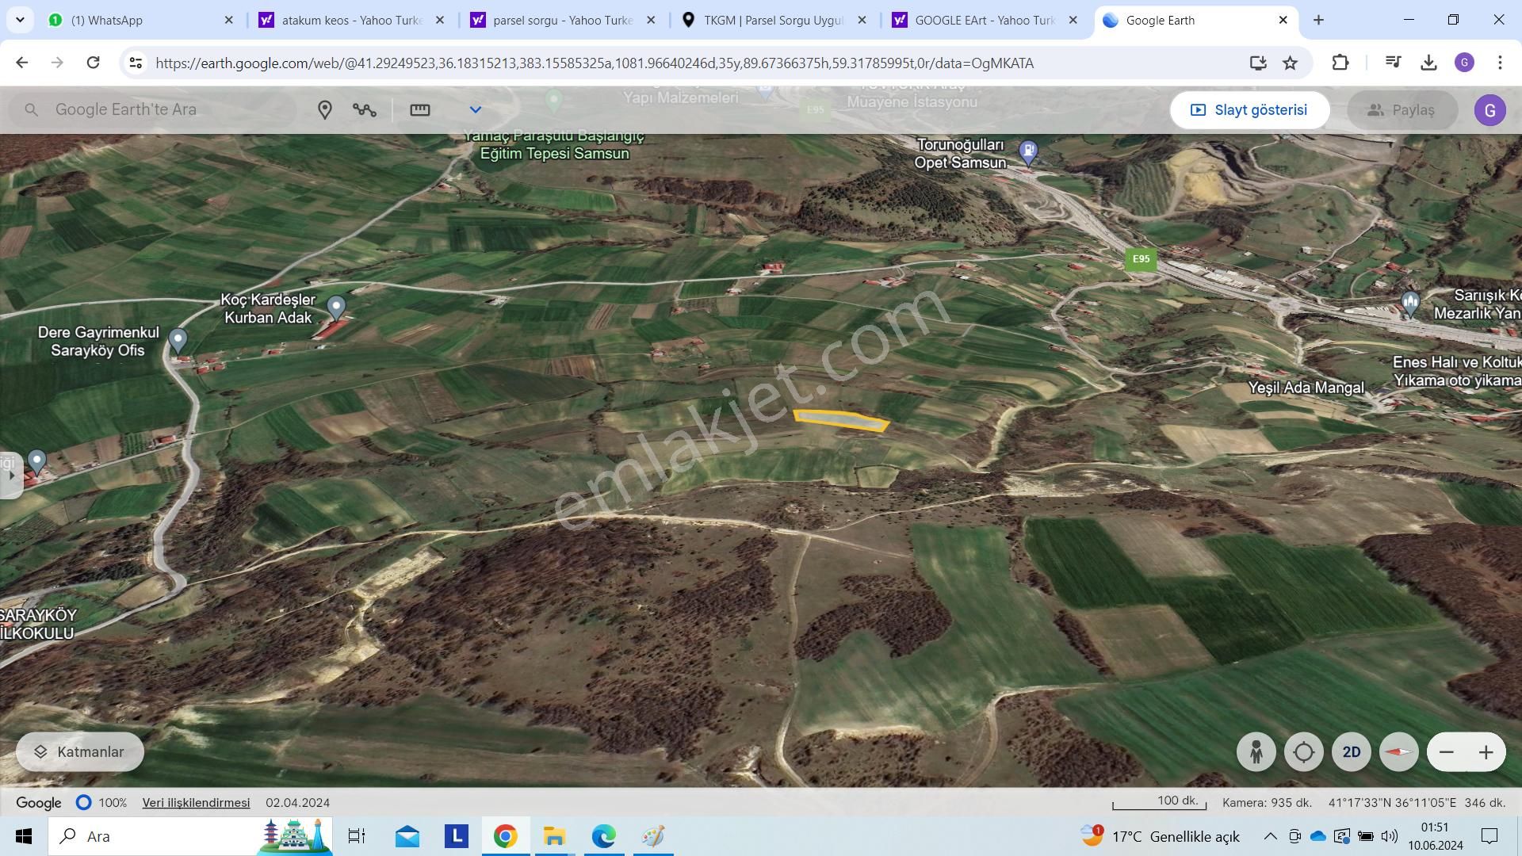Bookmark page with star icon
Screen dimensions: 1522x856
tap(1291, 63)
